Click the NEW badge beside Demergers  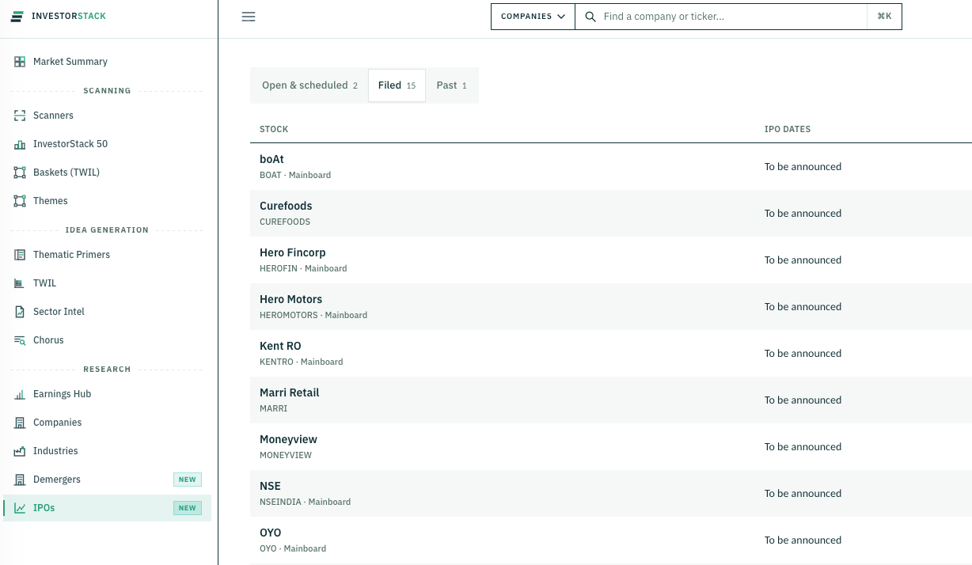(x=188, y=480)
